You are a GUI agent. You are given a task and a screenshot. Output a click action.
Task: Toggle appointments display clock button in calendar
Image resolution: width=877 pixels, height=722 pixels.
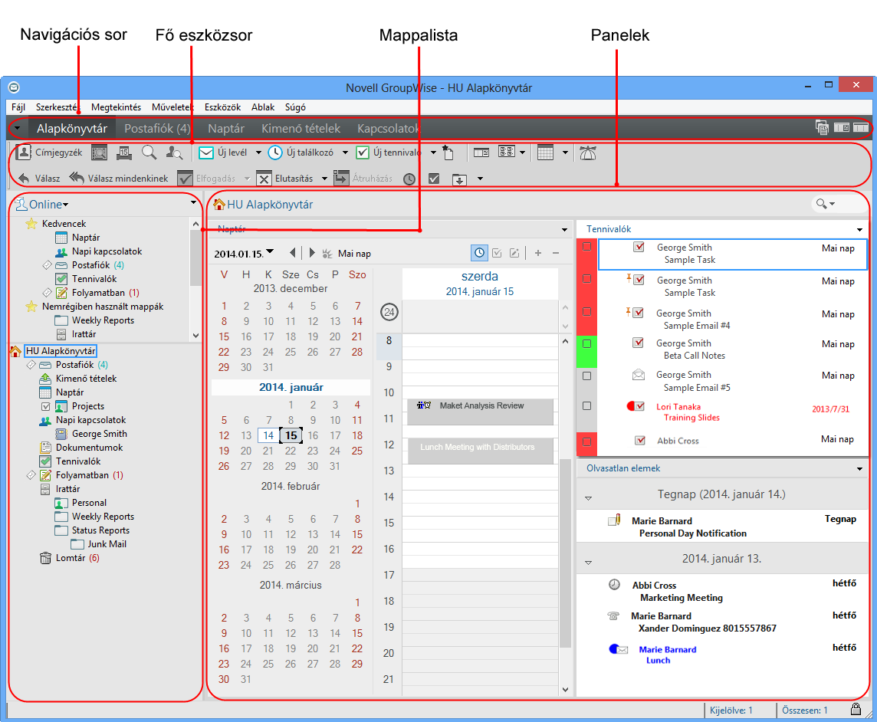479,253
